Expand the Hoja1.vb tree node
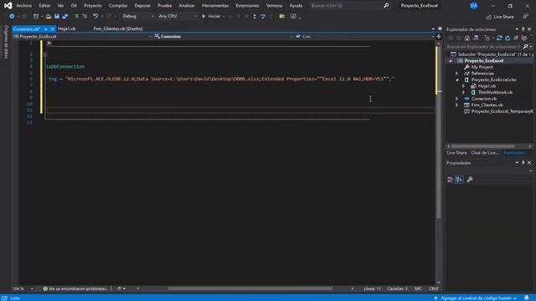Screen dimensions: 536x301 [464, 86]
